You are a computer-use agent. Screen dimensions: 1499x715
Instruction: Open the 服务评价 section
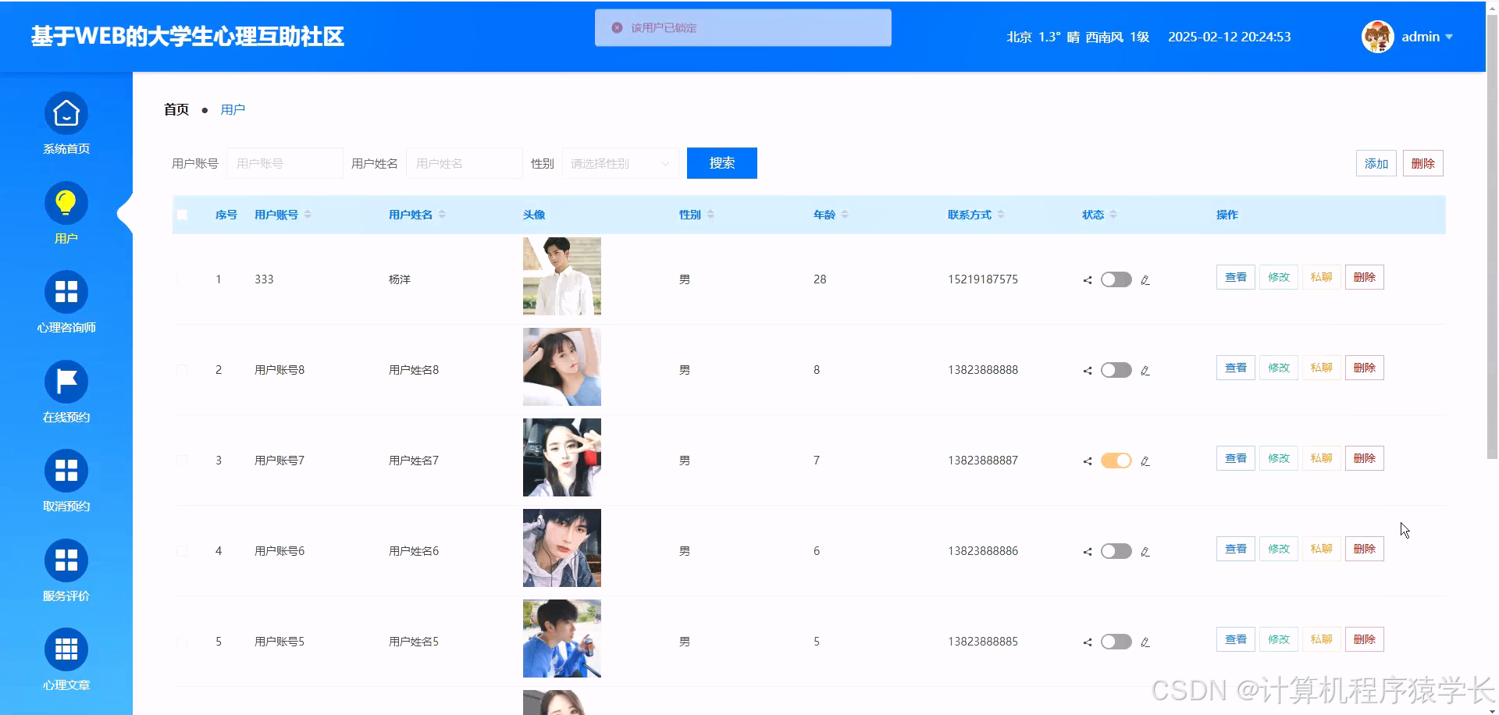[66, 571]
